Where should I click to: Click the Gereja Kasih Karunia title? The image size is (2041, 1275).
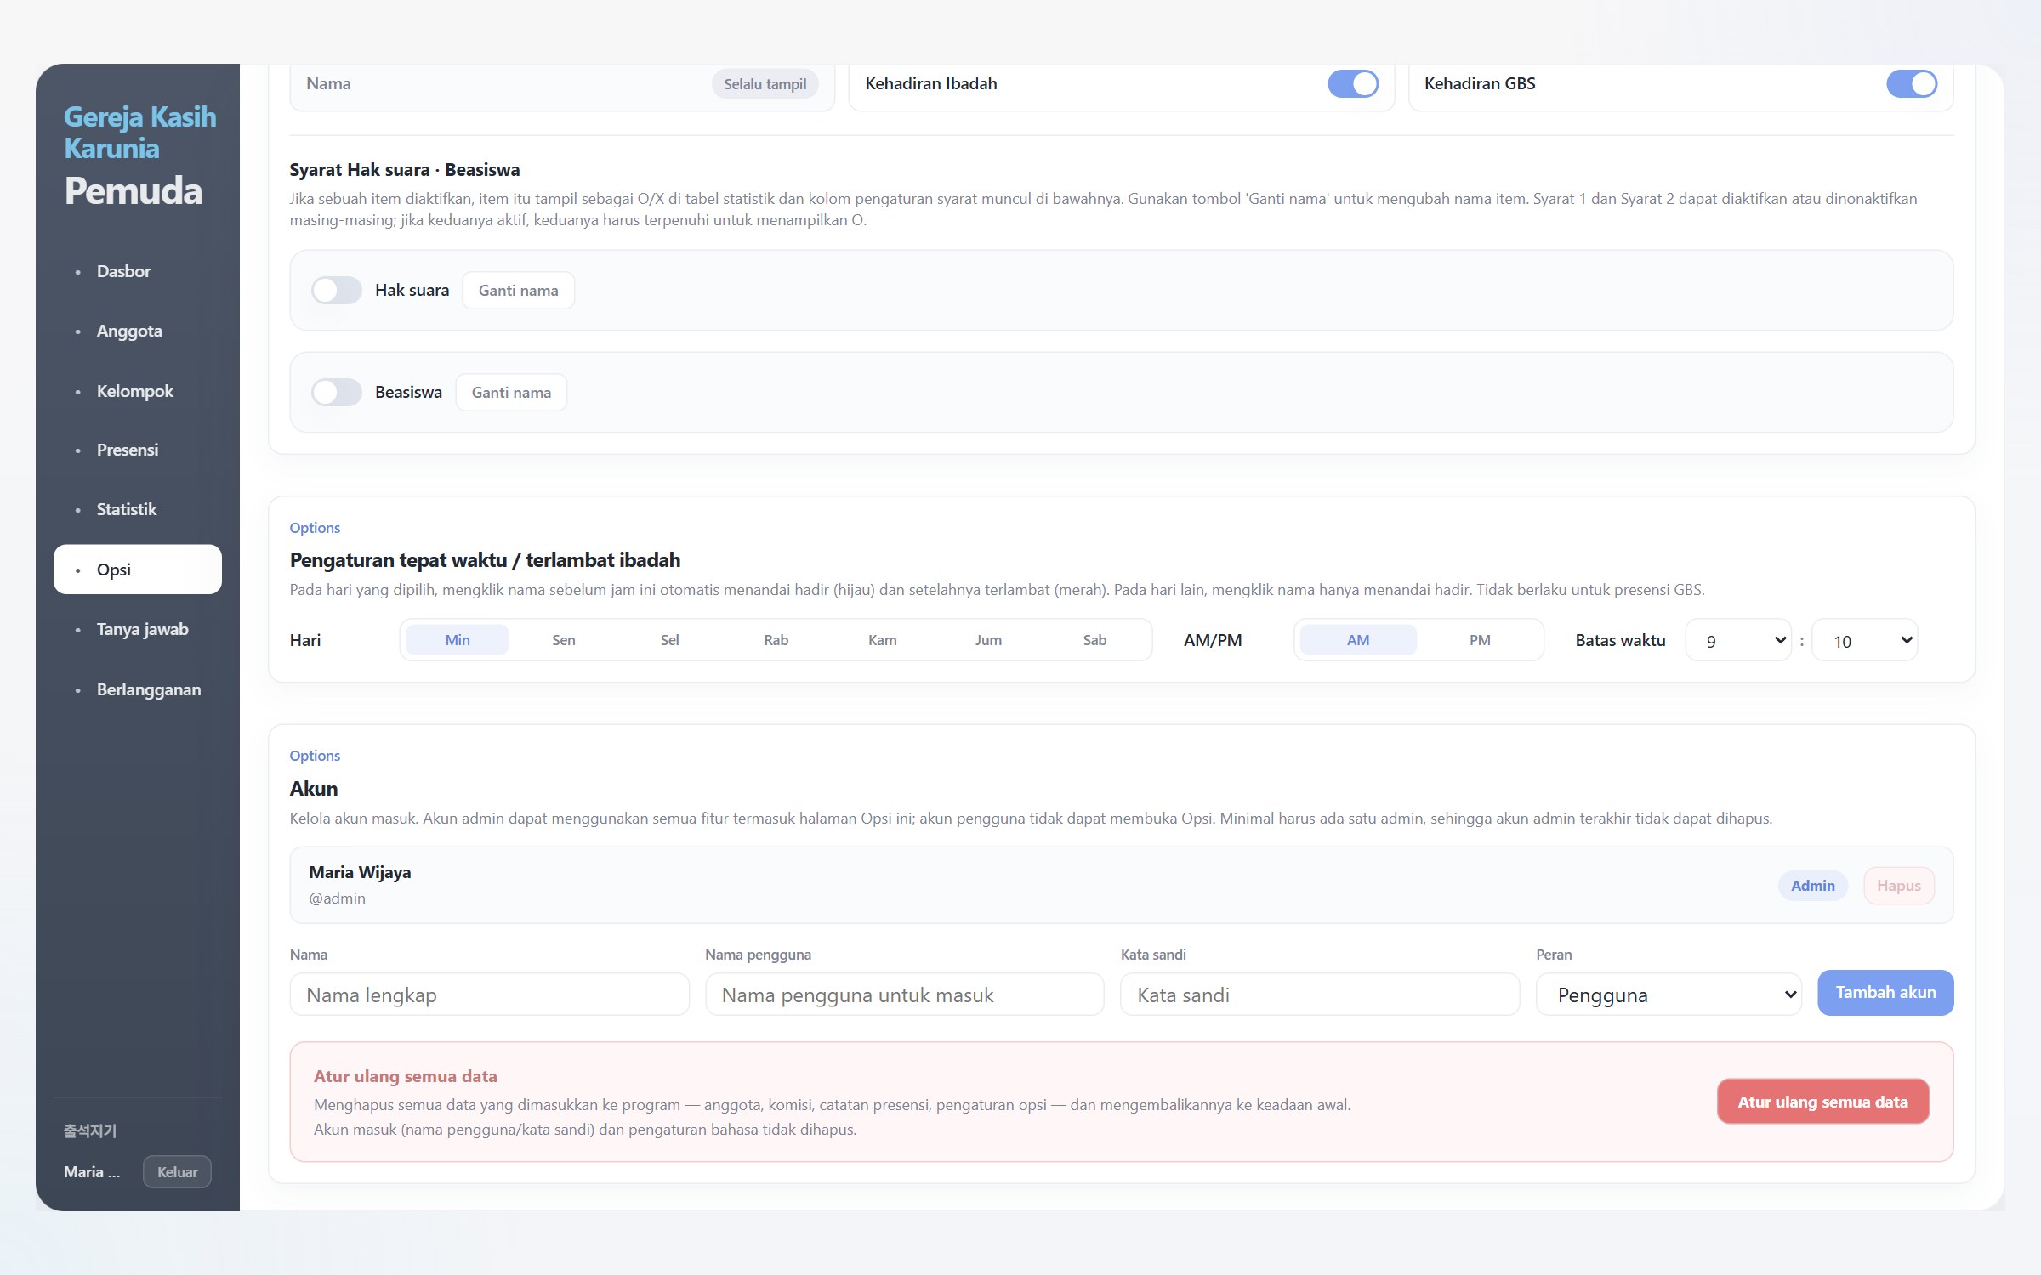tap(140, 133)
